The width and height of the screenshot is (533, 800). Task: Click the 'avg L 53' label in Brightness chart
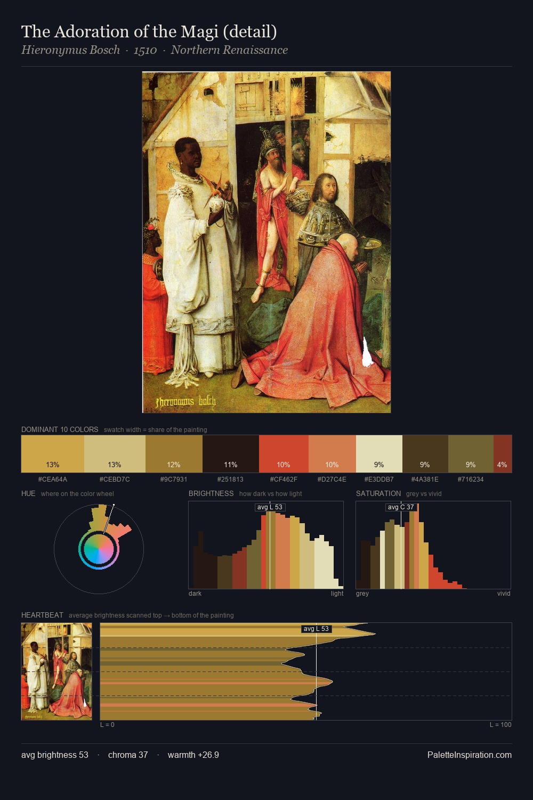pyautogui.click(x=270, y=507)
